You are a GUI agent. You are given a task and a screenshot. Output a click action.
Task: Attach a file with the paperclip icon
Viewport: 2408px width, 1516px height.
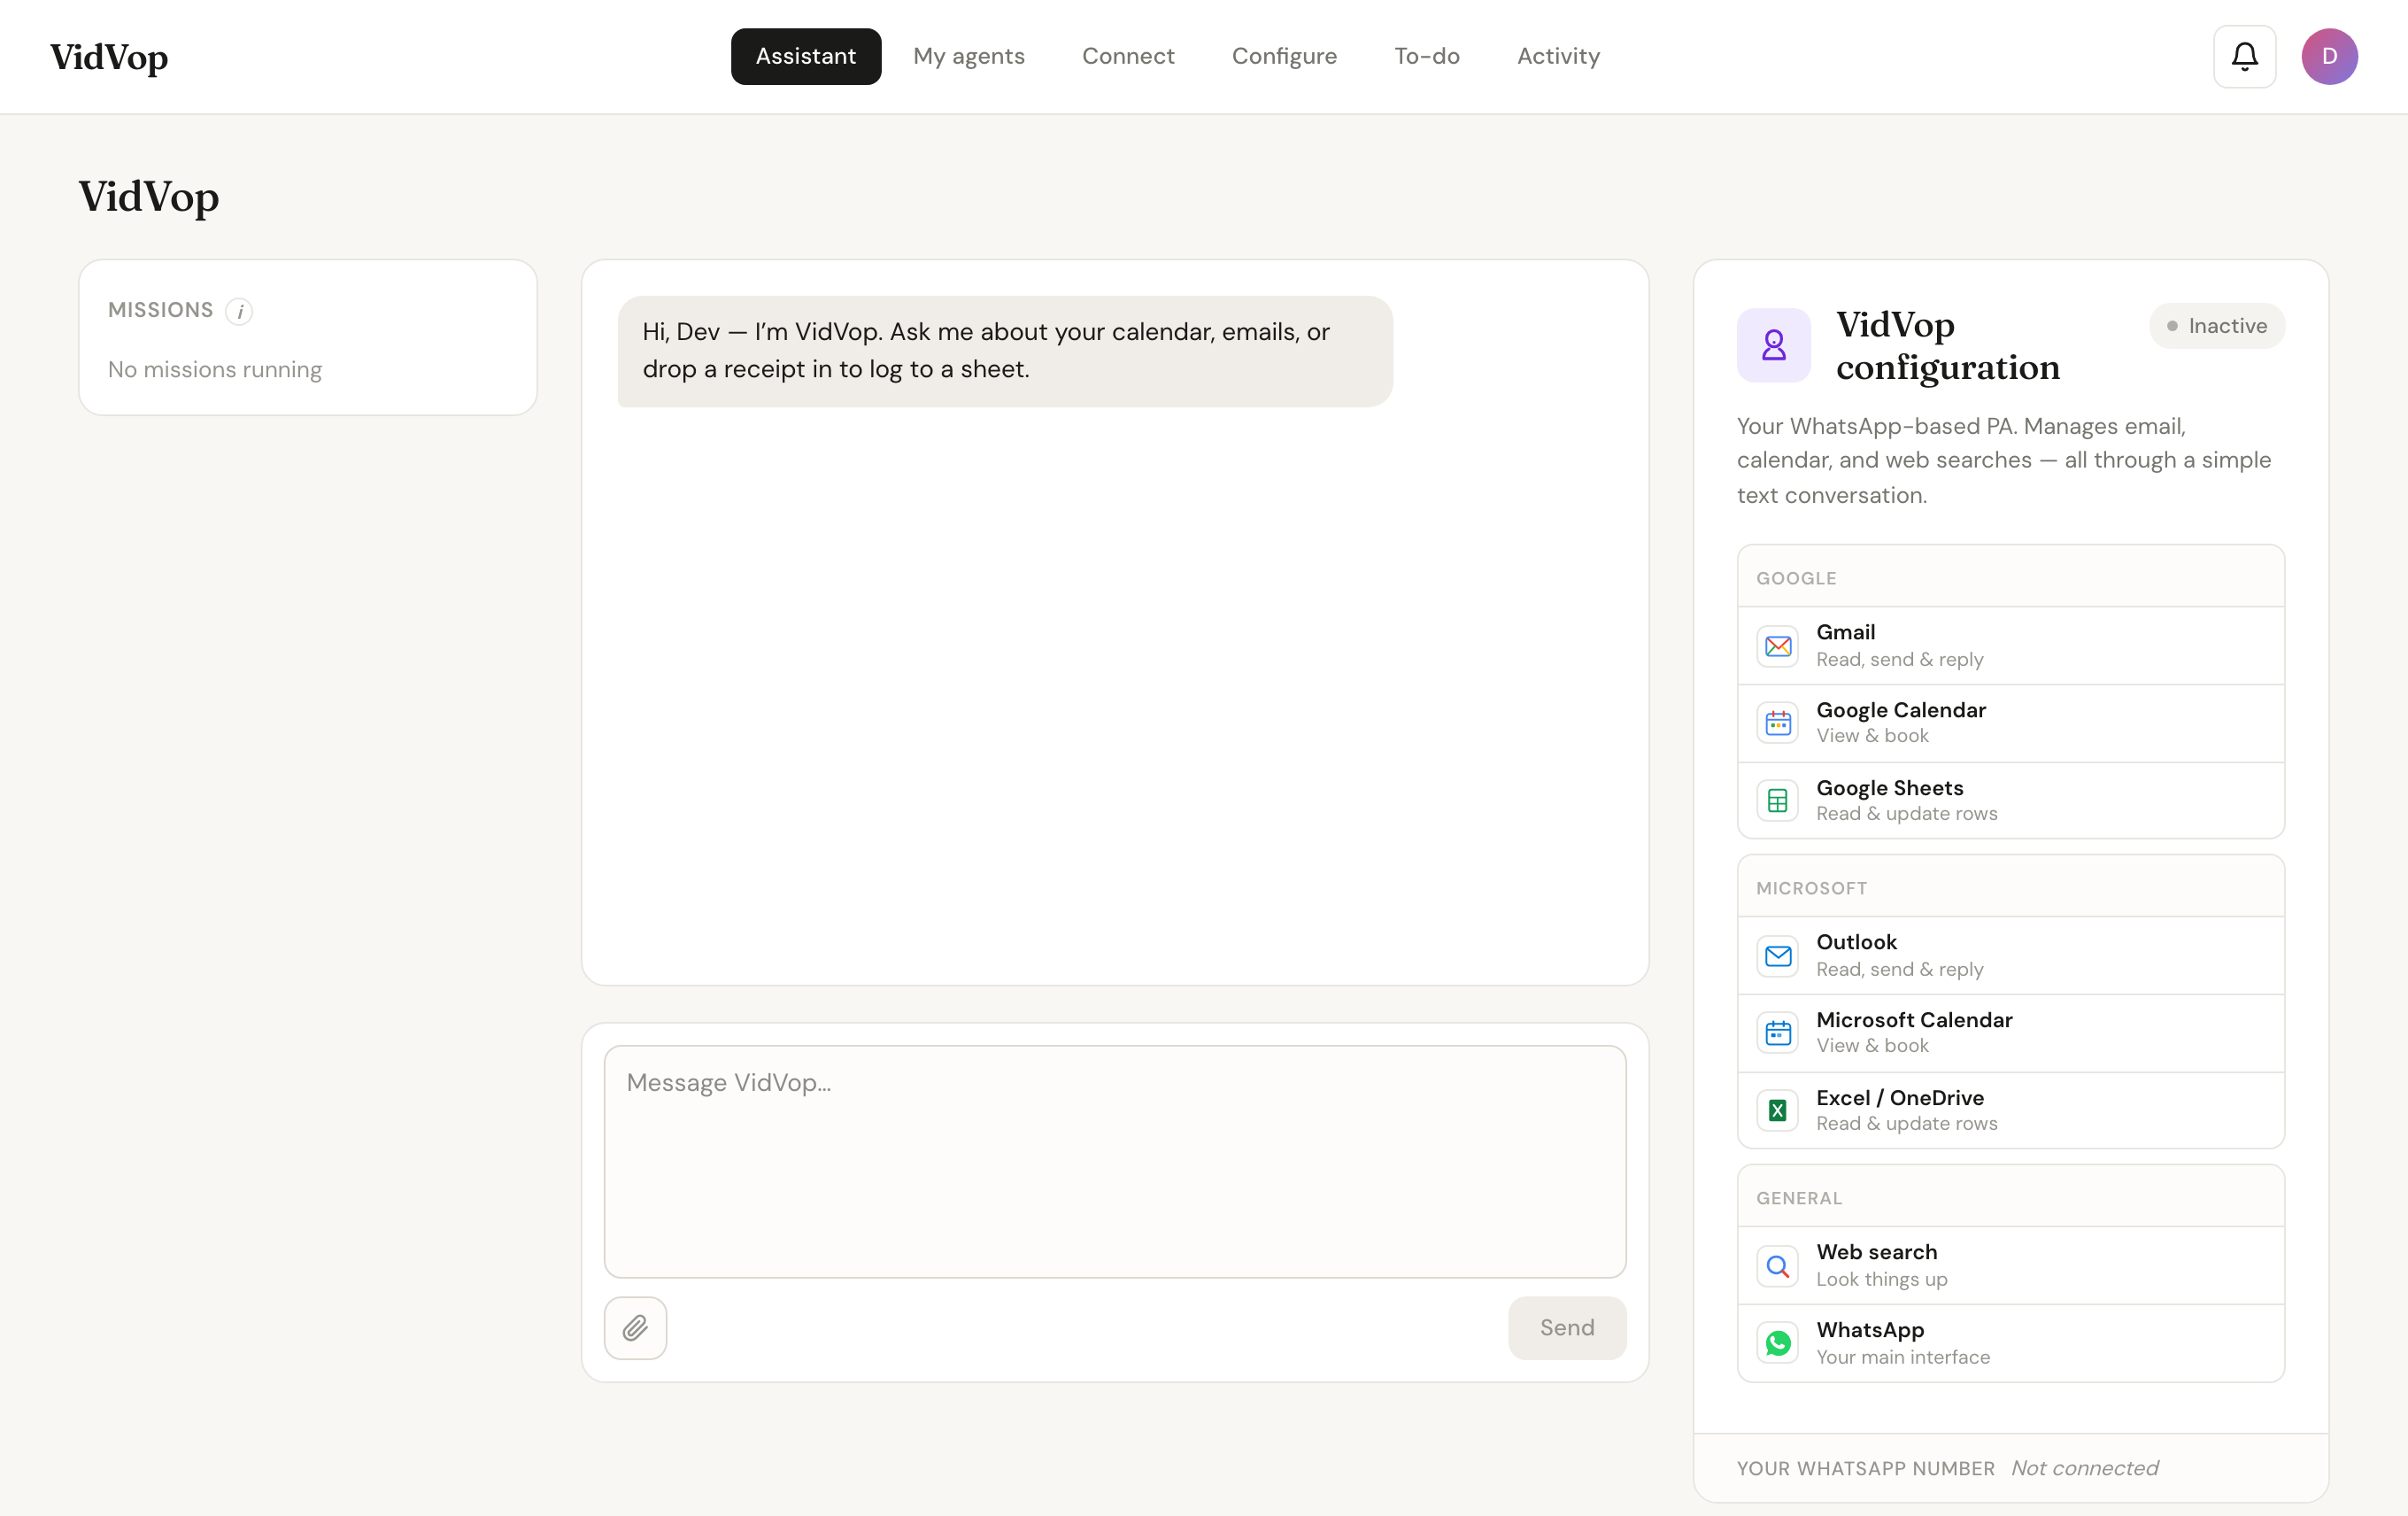pos(635,1327)
